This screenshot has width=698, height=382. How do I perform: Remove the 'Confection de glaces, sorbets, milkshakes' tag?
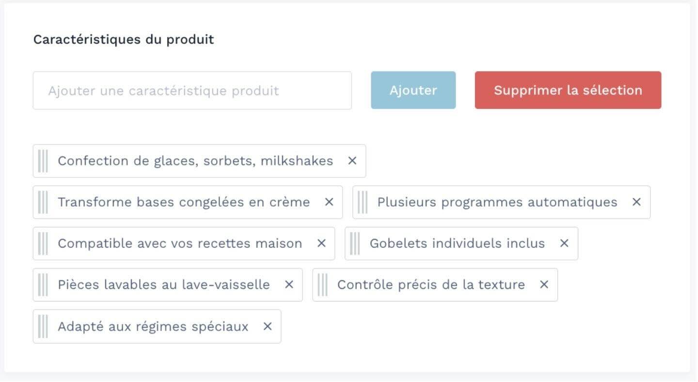coord(352,161)
